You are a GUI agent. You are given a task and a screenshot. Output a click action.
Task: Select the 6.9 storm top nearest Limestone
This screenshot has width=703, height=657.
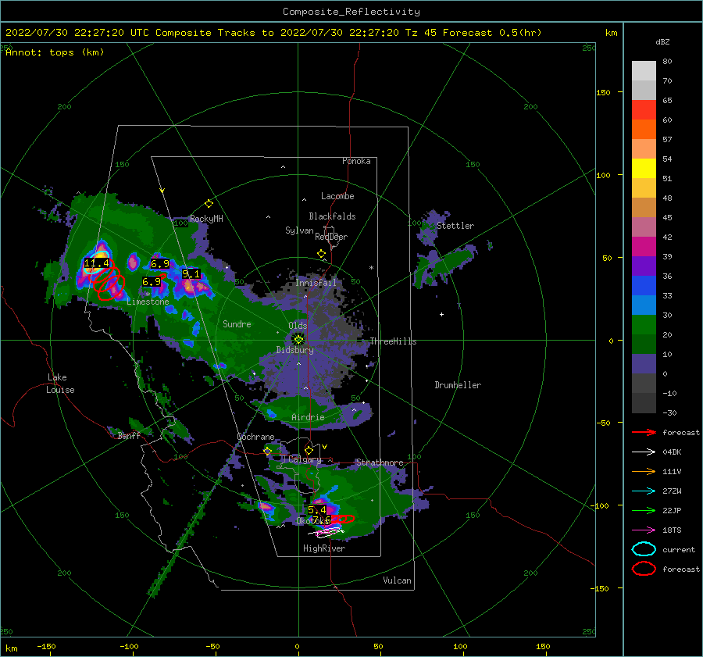152,282
